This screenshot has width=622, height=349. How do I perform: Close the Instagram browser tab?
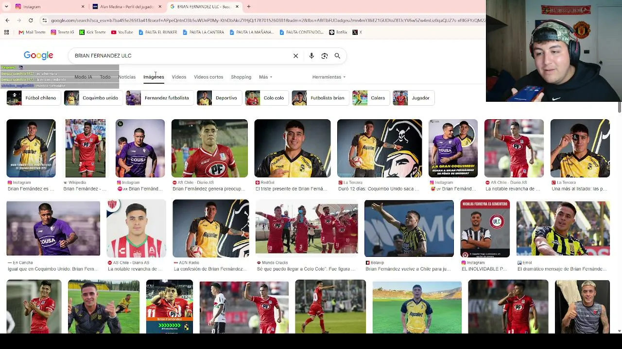click(x=83, y=7)
